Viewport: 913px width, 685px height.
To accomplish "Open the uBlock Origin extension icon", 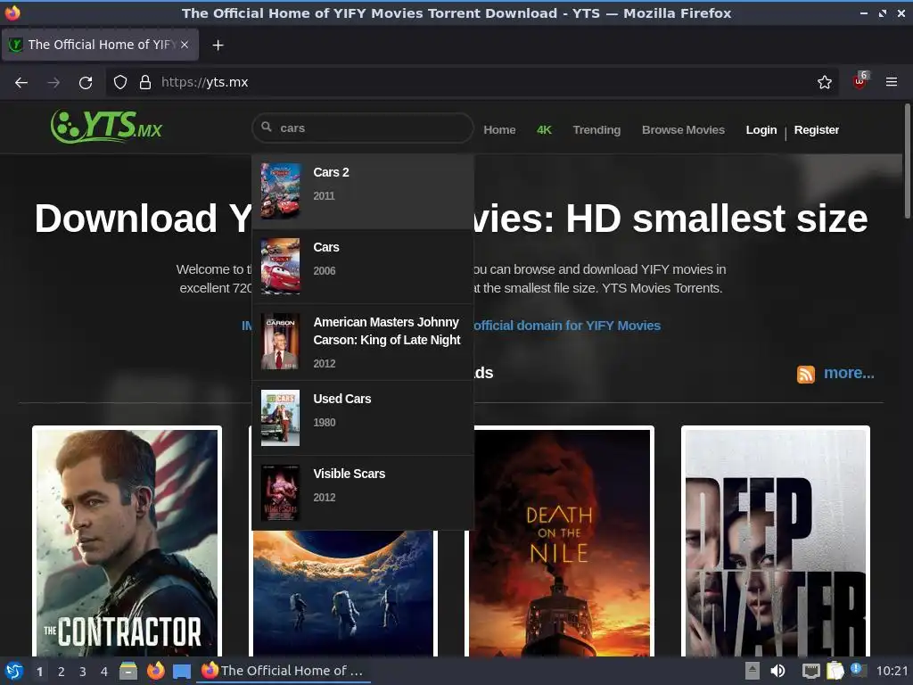I will coord(860,81).
